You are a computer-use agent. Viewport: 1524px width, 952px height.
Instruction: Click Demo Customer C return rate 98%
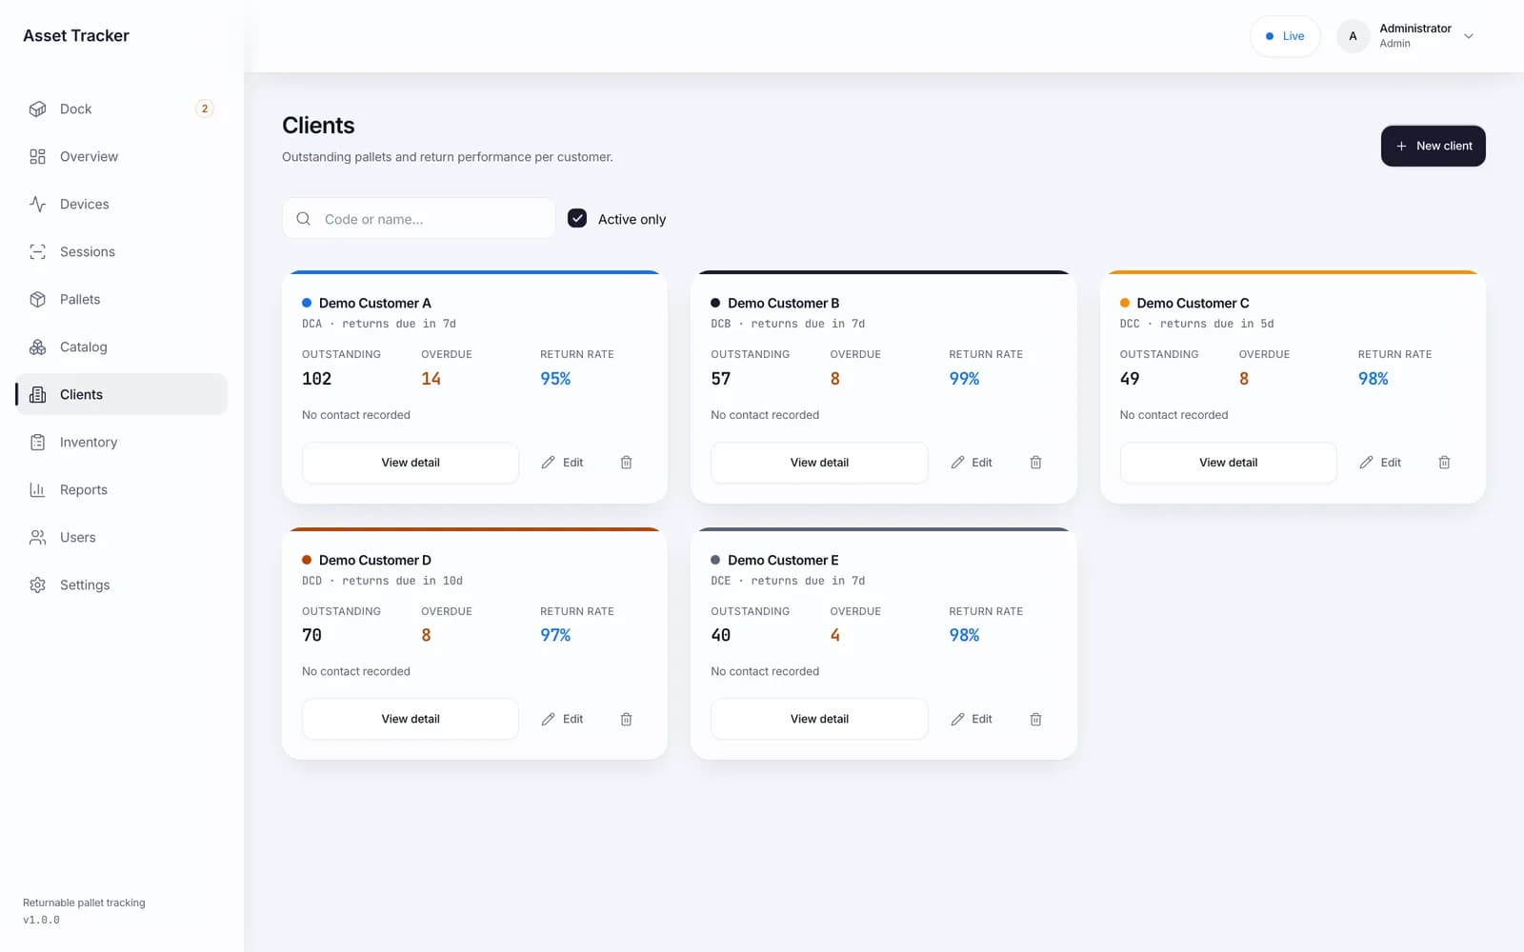1373,379
